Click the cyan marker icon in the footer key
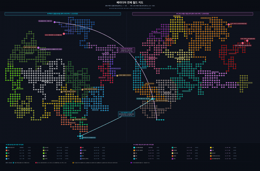 tap(13, 163)
